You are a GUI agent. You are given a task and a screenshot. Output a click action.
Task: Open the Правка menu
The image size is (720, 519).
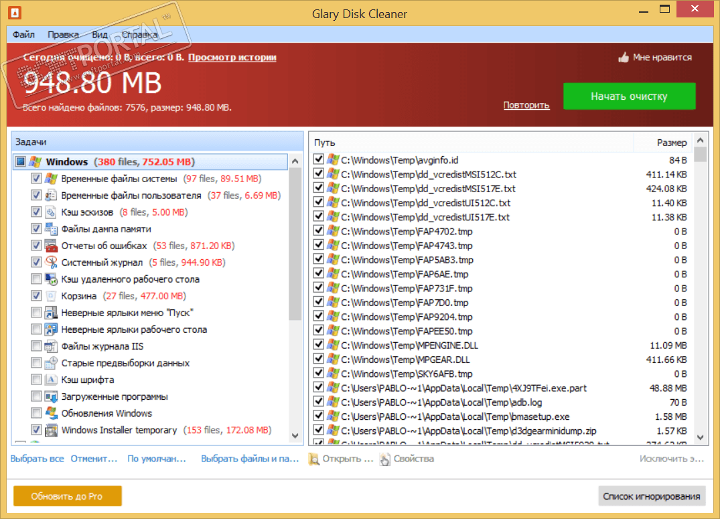tap(63, 34)
